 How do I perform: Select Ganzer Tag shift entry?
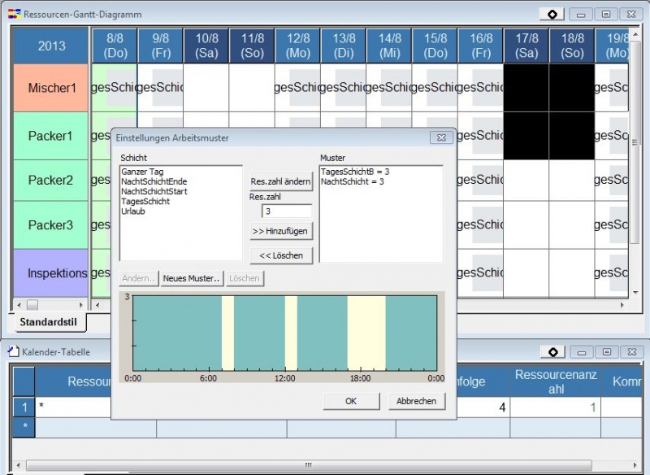tap(142, 172)
